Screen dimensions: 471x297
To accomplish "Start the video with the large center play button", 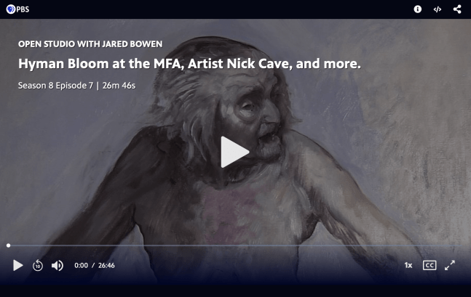I will tap(234, 152).
